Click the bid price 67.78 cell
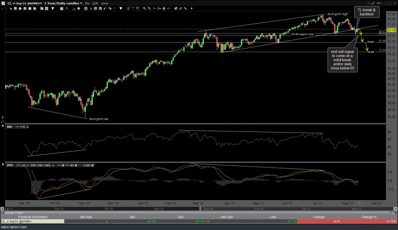Image resolution: width=398 pixels, height=230 pixels. [152, 221]
